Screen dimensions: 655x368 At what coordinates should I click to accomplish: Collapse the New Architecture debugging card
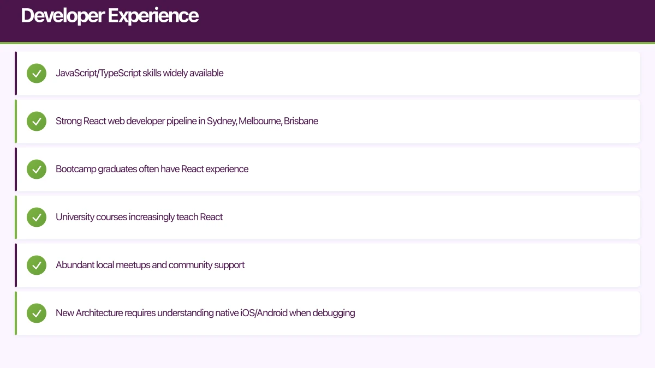[x=327, y=313]
